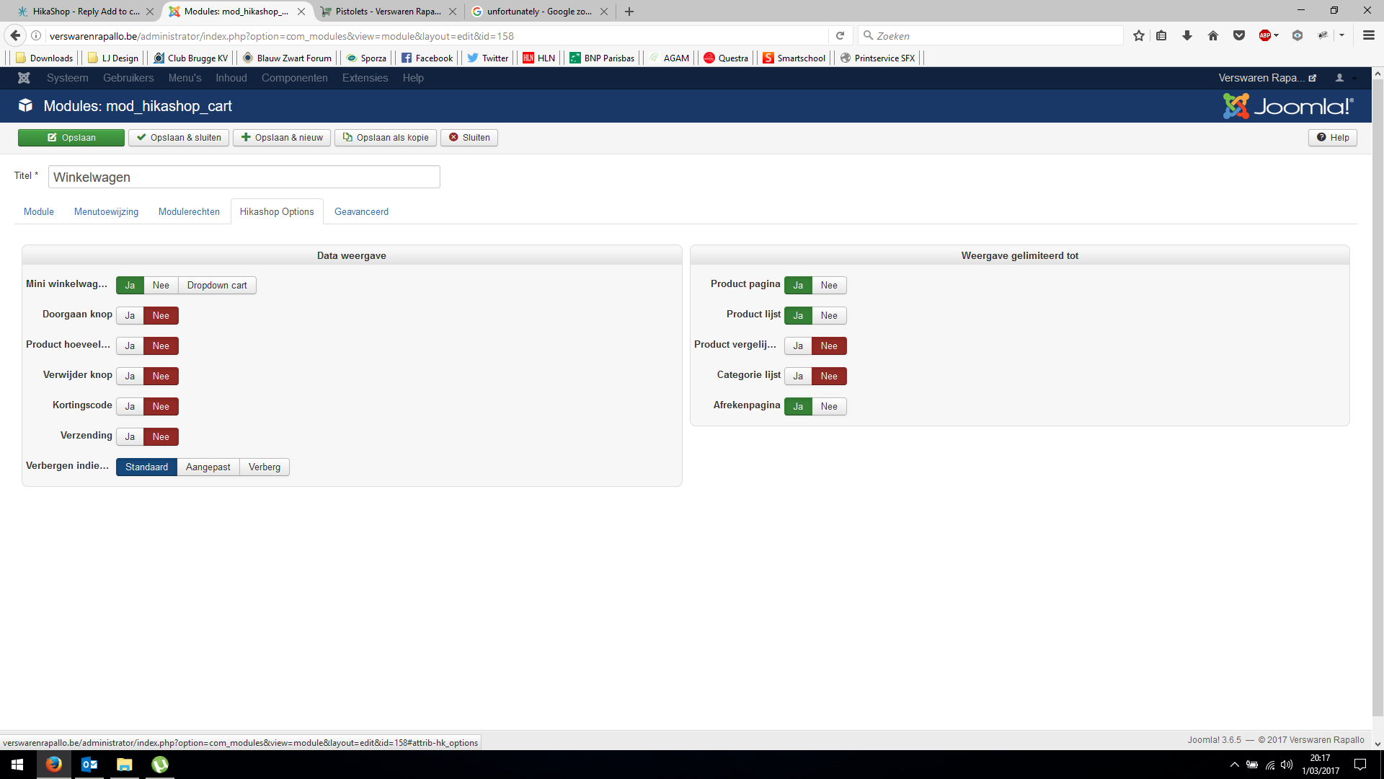Select Aangepast for Verbergen indien leeg

[x=208, y=467]
